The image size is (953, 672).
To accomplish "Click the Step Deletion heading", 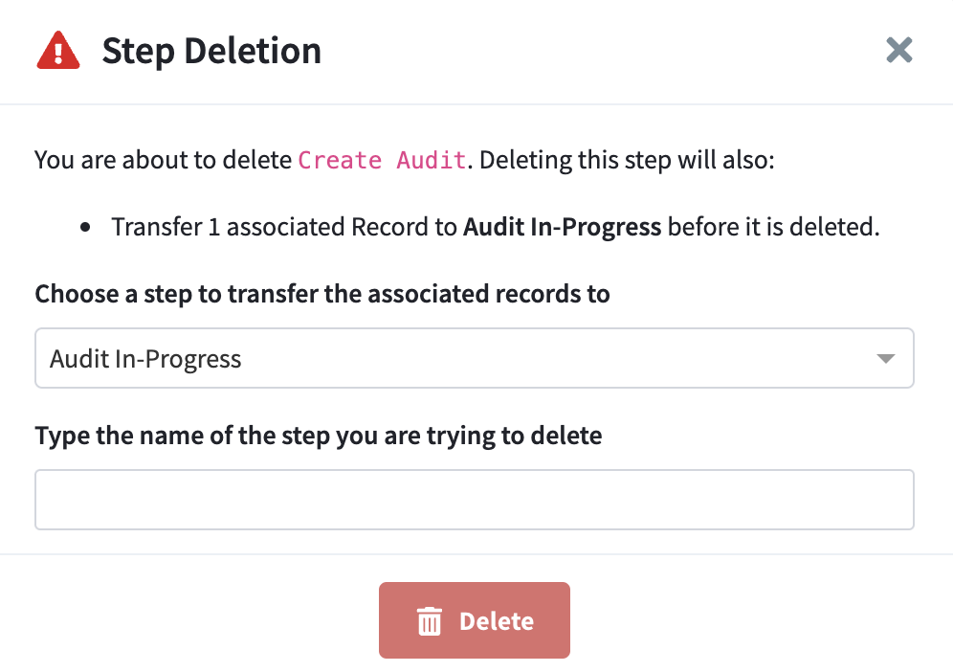I will [x=211, y=51].
